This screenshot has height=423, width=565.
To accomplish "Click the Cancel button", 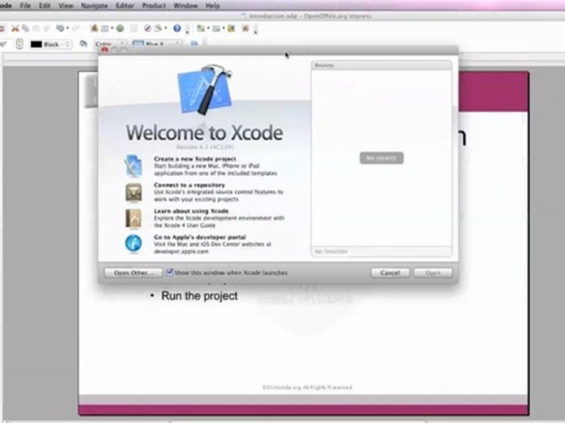I will (x=390, y=273).
